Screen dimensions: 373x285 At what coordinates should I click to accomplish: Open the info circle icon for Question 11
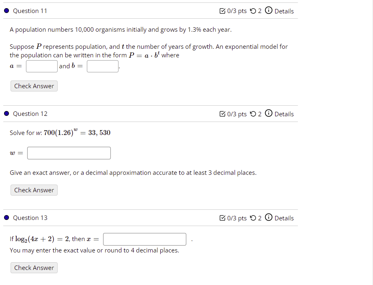click(268, 11)
